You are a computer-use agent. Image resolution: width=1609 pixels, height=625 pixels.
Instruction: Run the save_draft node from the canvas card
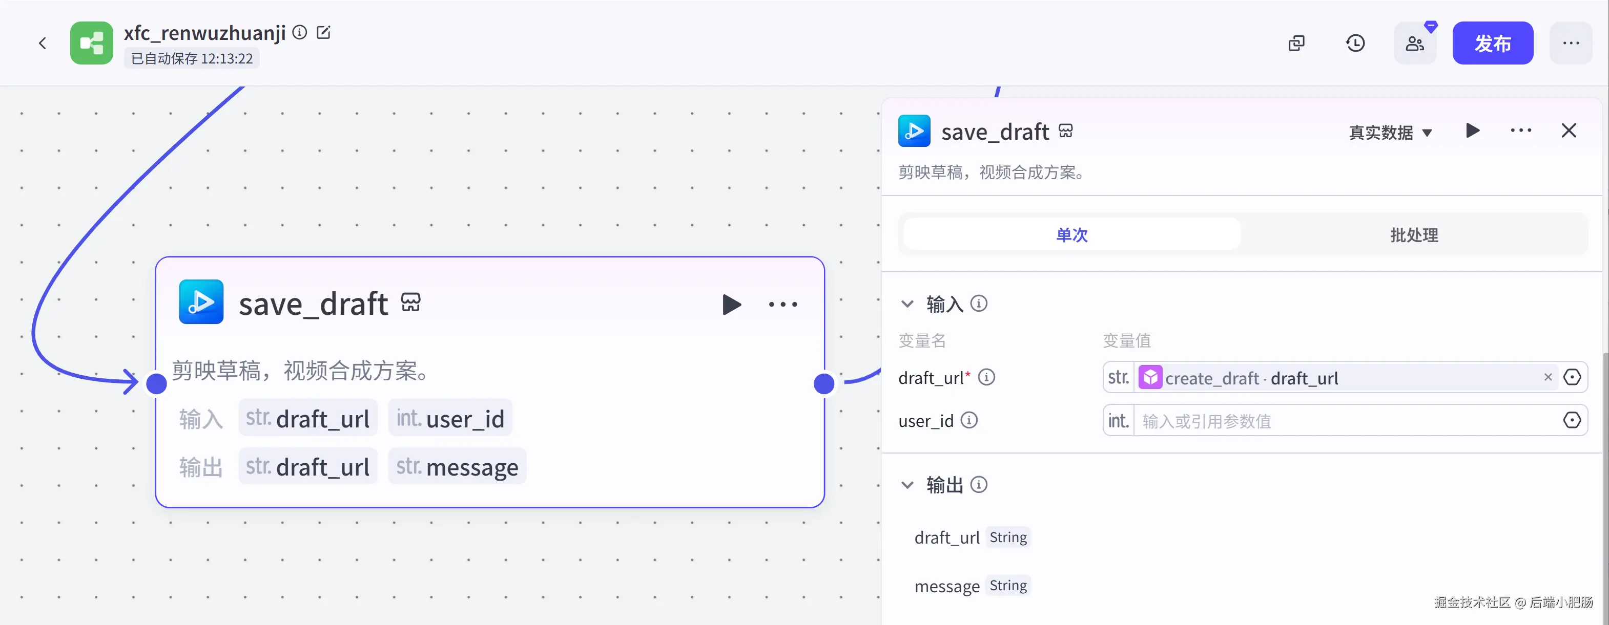pos(731,305)
